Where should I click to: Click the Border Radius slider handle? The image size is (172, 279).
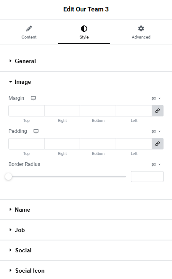8,177
